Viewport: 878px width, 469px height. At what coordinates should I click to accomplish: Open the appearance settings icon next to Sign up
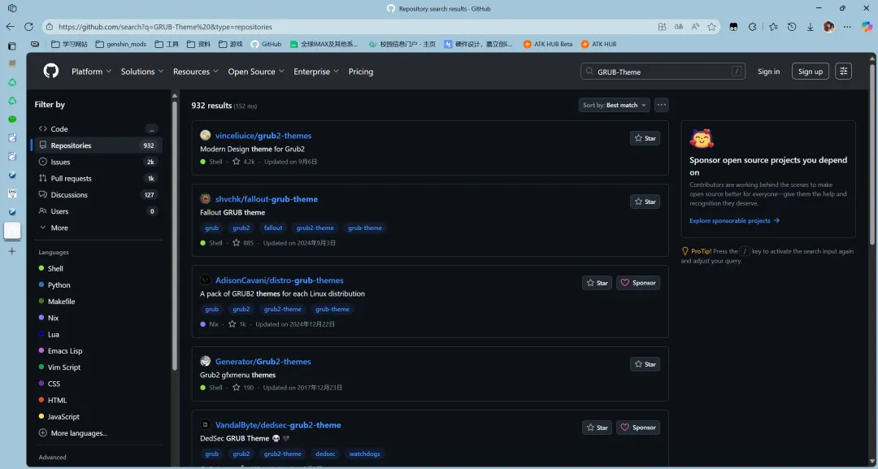pyautogui.click(x=843, y=71)
